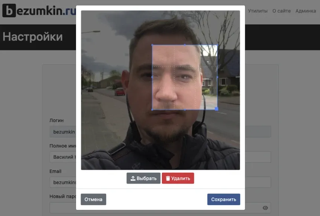The image size is (320, 216).
Task: Click the bottom-center crop edge handle
Action: 185,110
